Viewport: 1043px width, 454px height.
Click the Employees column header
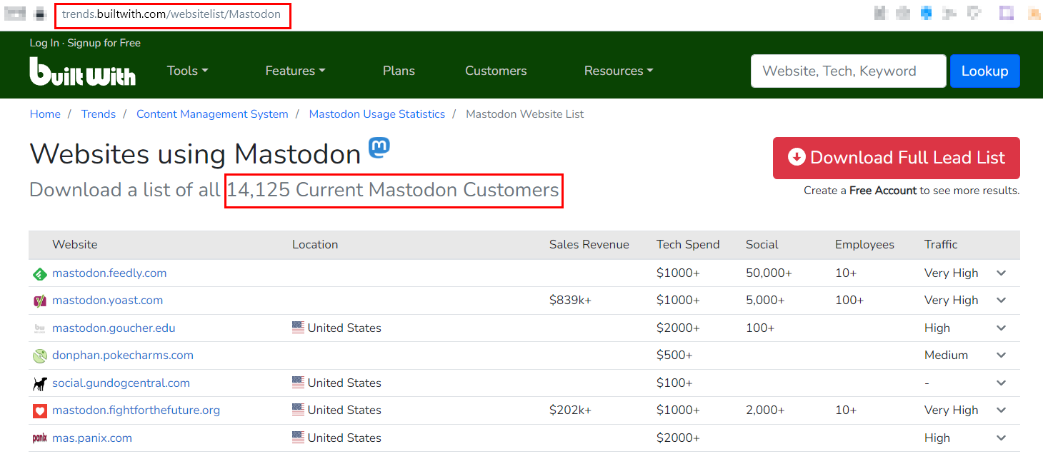864,245
